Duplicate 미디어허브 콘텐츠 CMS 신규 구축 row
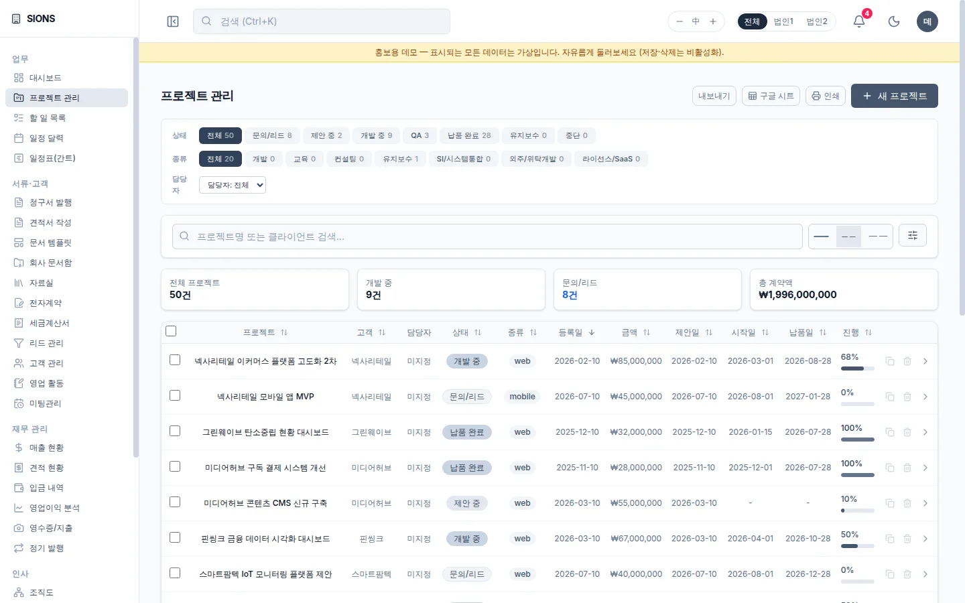This screenshot has width=965, height=603. [890, 503]
